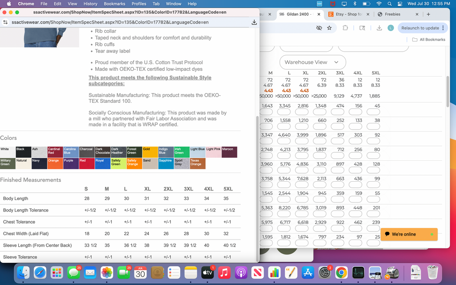Click the "Chest Width (Laid Flat)" row label
The image size is (456, 285).
(26, 233)
